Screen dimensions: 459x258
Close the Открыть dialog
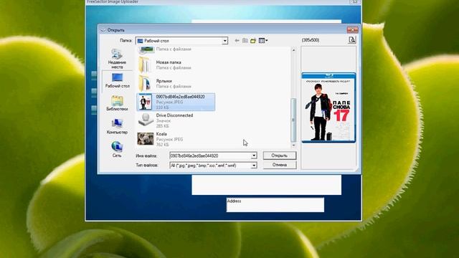pyautogui.click(x=352, y=30)
